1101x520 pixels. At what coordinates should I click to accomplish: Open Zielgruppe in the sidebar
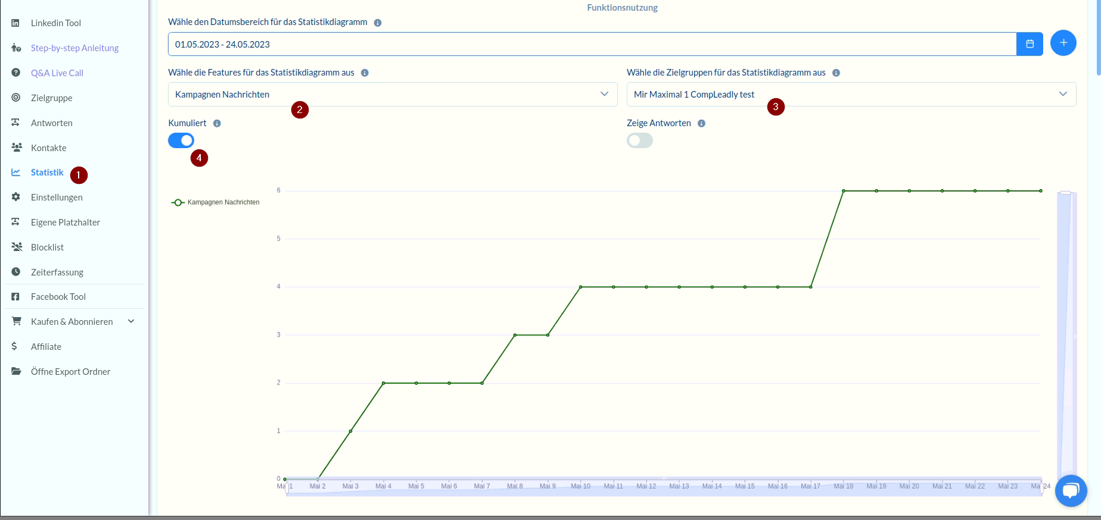(52, 98)
